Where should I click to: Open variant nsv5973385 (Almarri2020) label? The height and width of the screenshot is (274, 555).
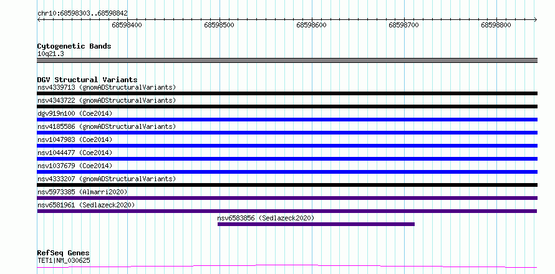82,192
